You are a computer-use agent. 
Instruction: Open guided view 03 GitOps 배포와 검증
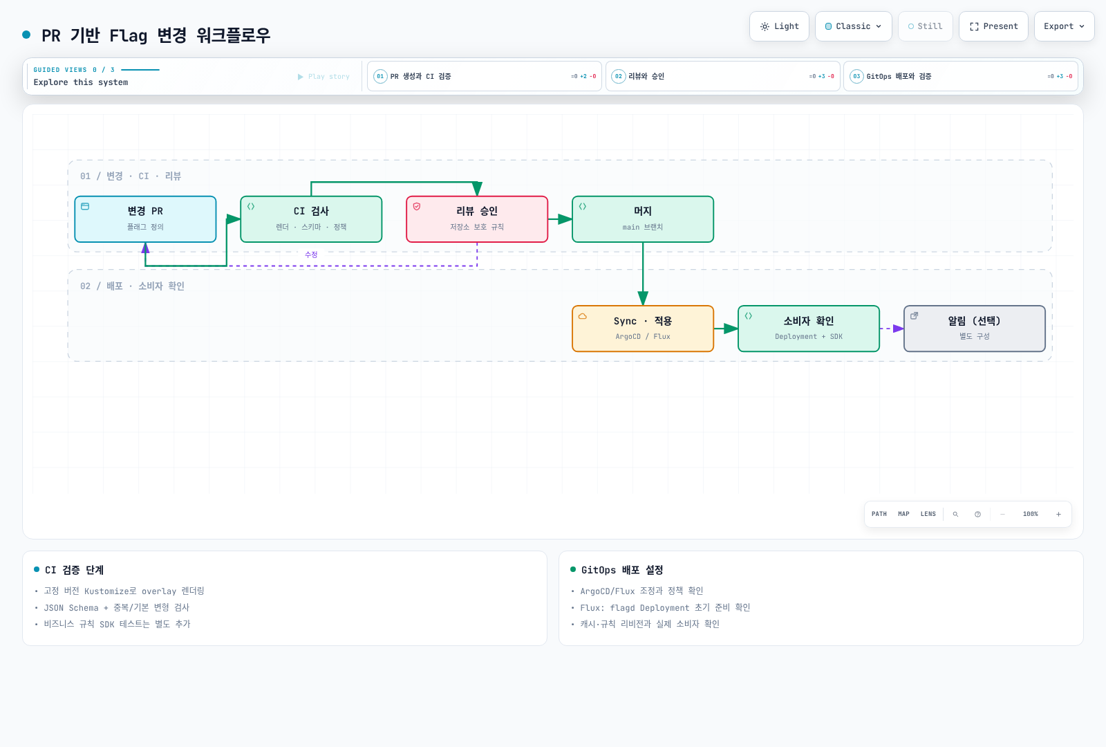pos(961,76)
